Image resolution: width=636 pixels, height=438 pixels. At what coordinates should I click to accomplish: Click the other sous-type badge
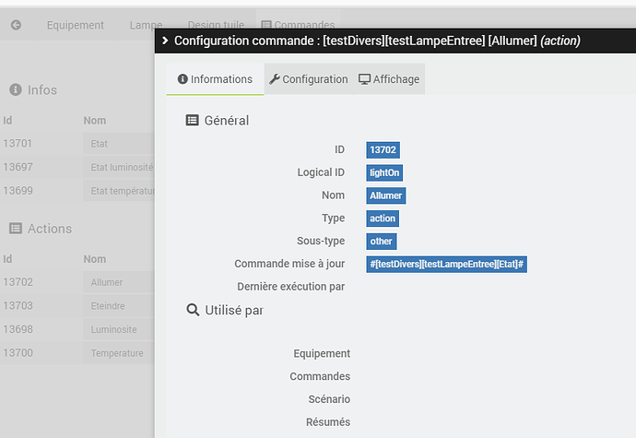pyautogui.click(x=381, y=242)
